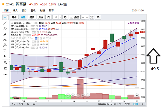Open the 指標 indicators button

pyautogui.click(x=75, y=17)
